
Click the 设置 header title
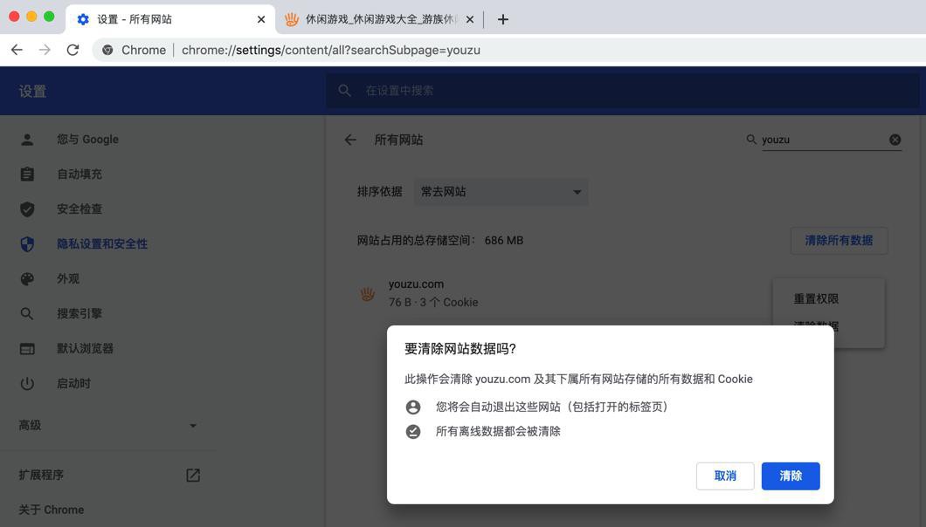pos(32,92)
